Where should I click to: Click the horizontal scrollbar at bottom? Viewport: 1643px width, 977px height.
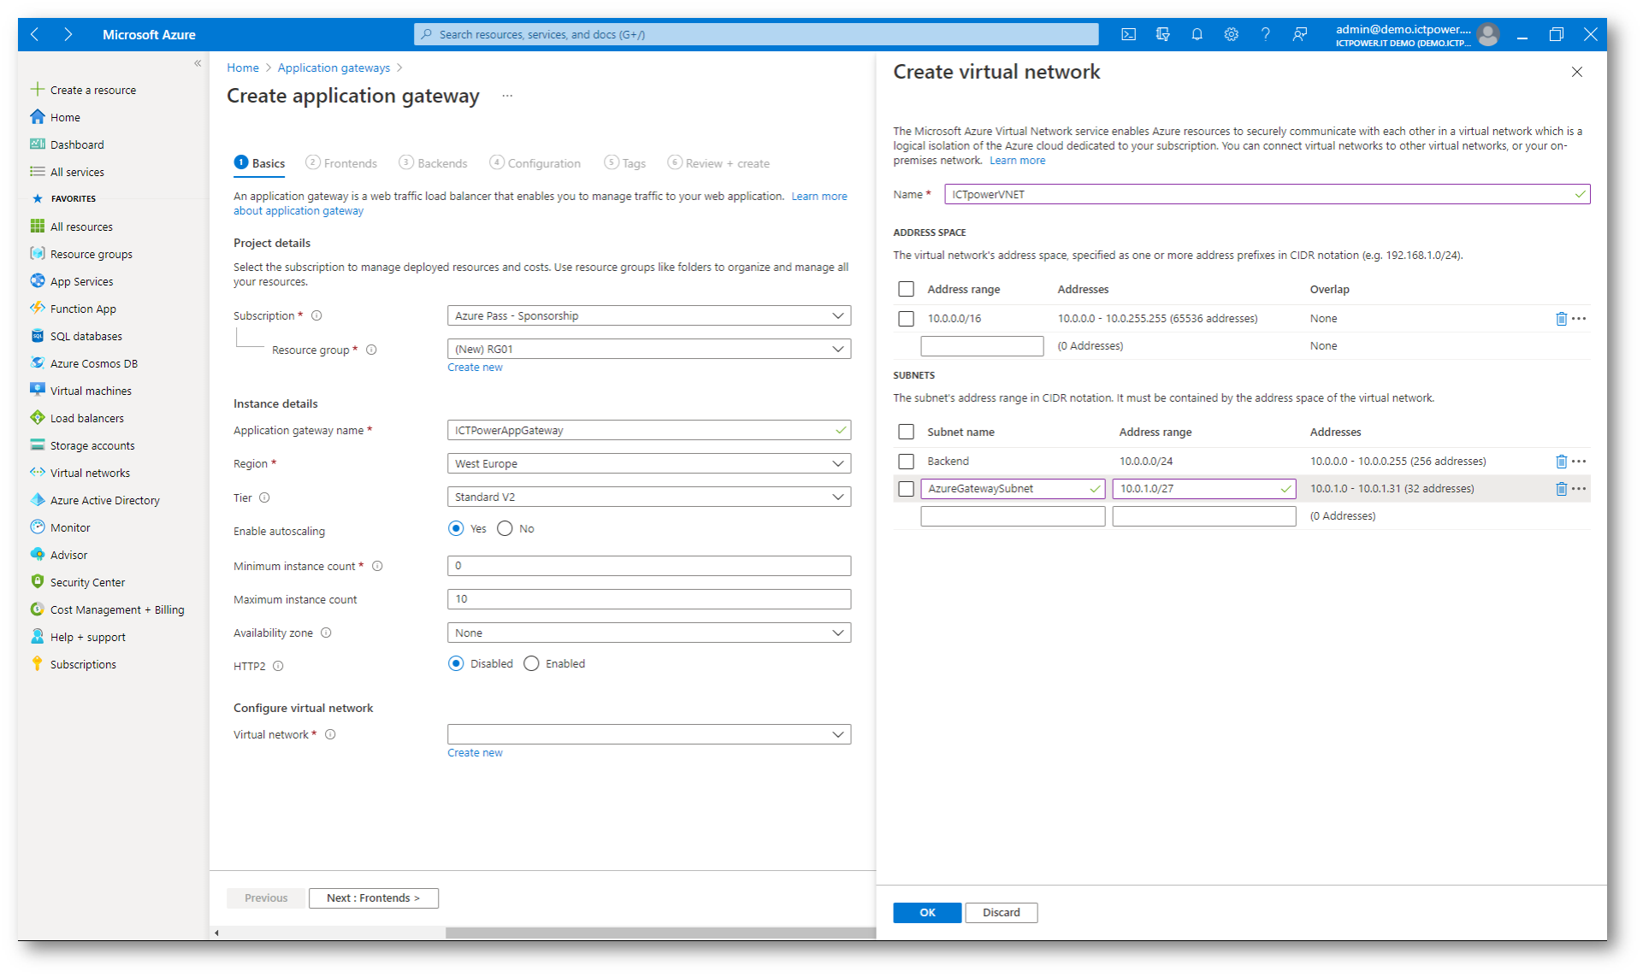pyautogui.click(x=660, y=933)
